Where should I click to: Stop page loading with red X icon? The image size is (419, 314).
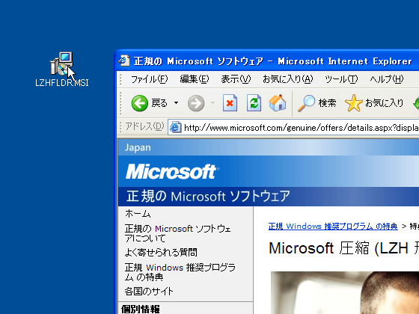coord(230,103)
